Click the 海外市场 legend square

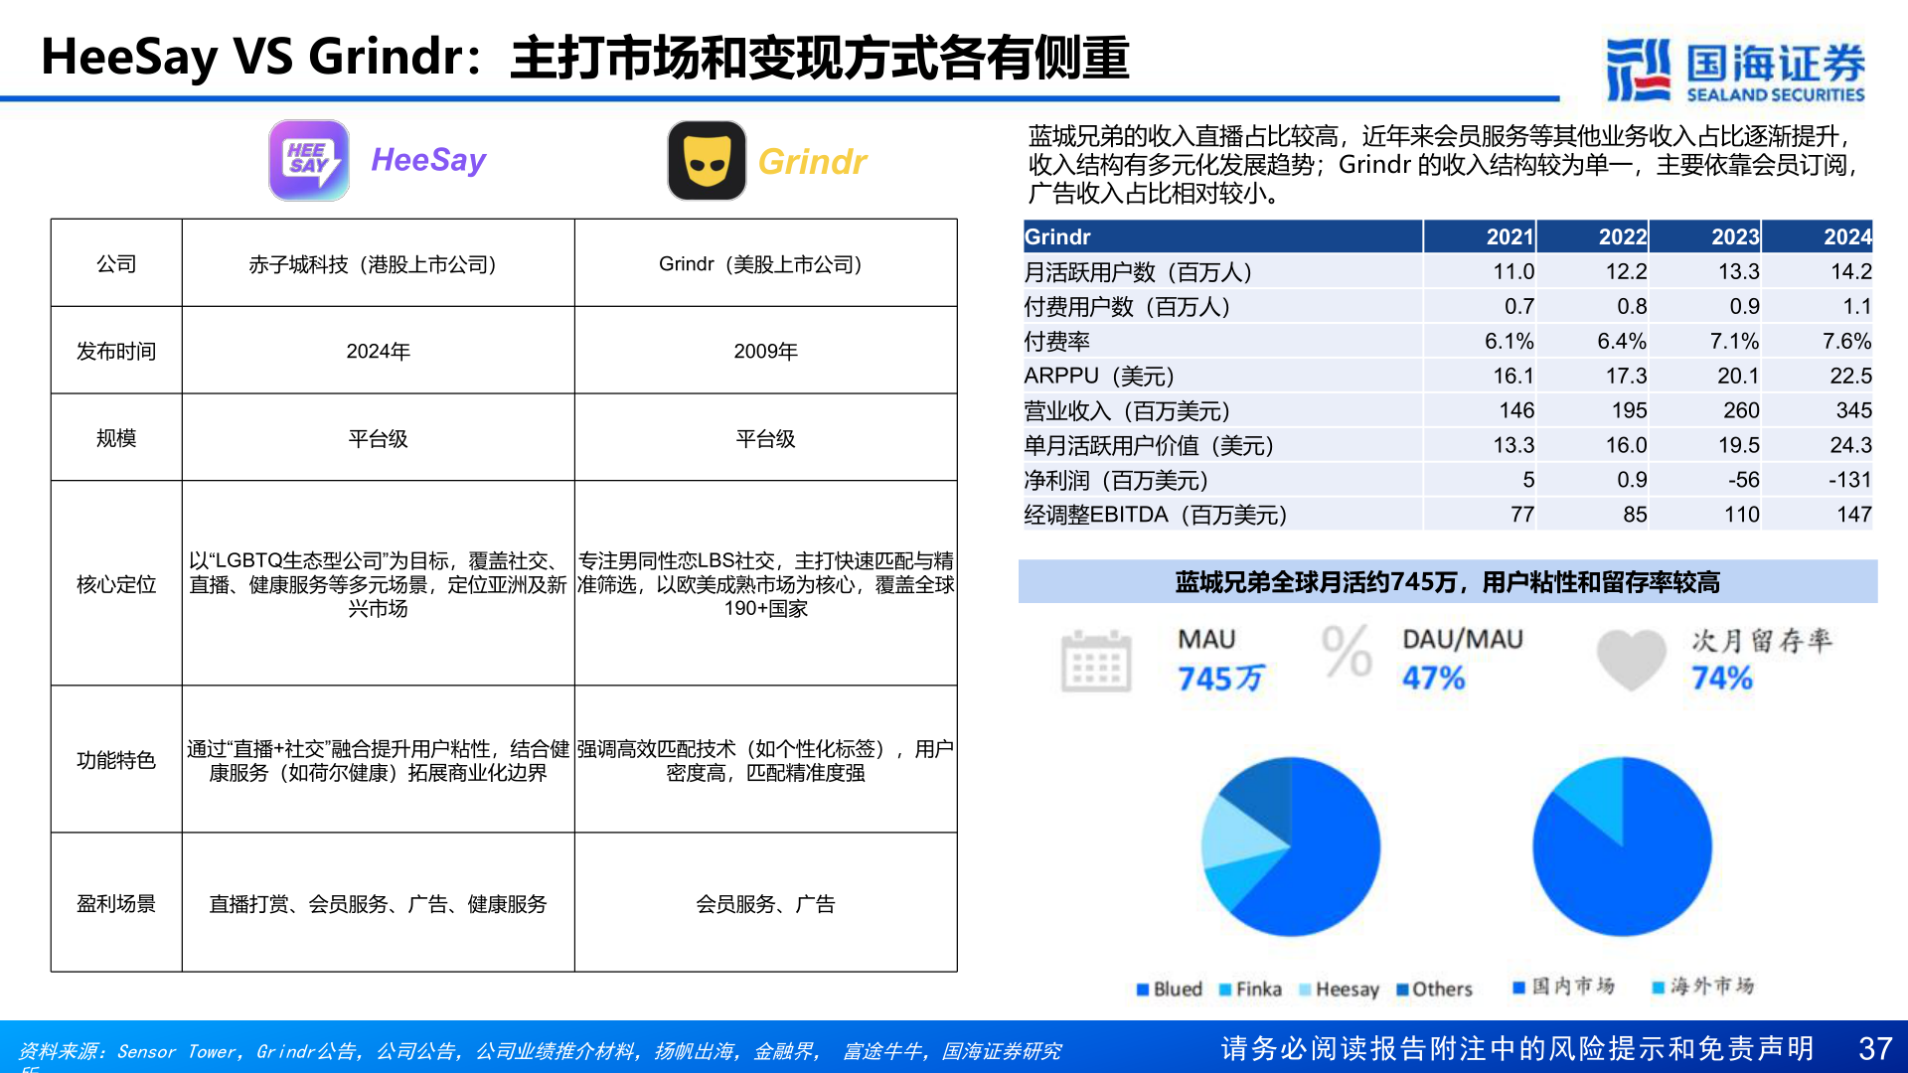coord(1658,987)
